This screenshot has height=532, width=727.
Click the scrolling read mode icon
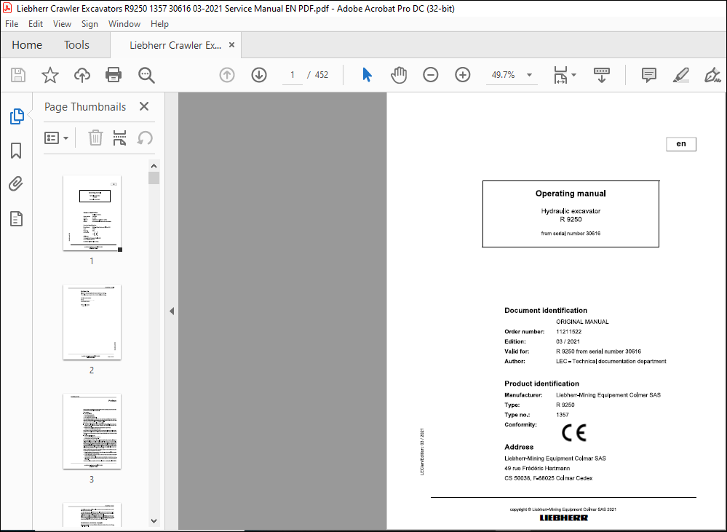601,75
